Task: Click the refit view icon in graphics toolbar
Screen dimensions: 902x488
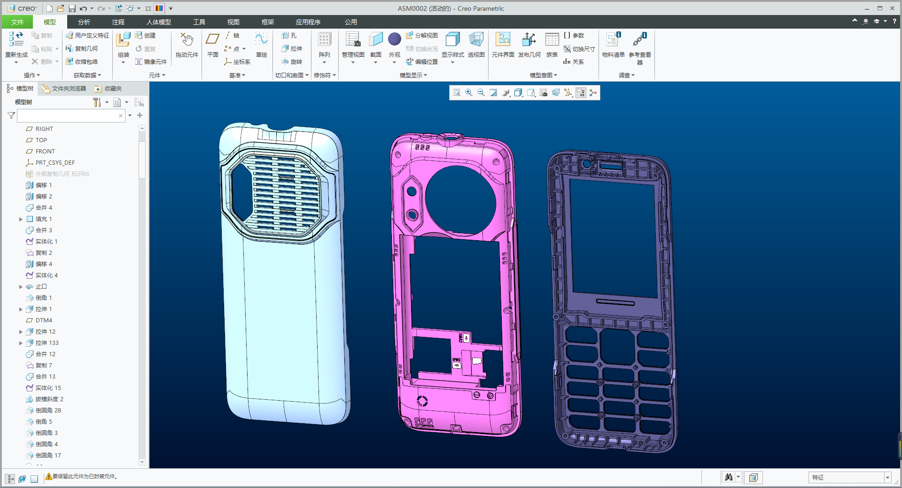Action: click(457, 93)
